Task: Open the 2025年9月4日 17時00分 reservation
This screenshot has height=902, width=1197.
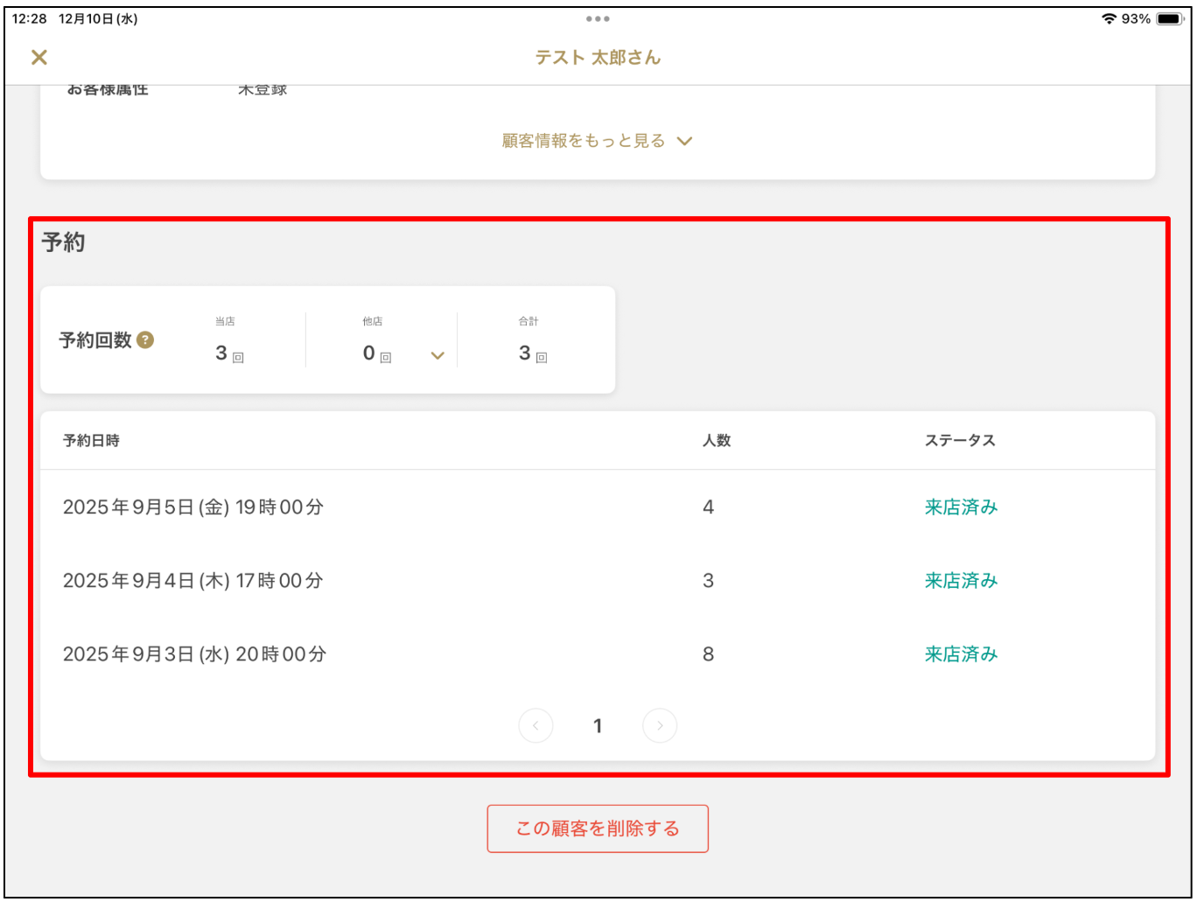Action: (x=193, y=581)
